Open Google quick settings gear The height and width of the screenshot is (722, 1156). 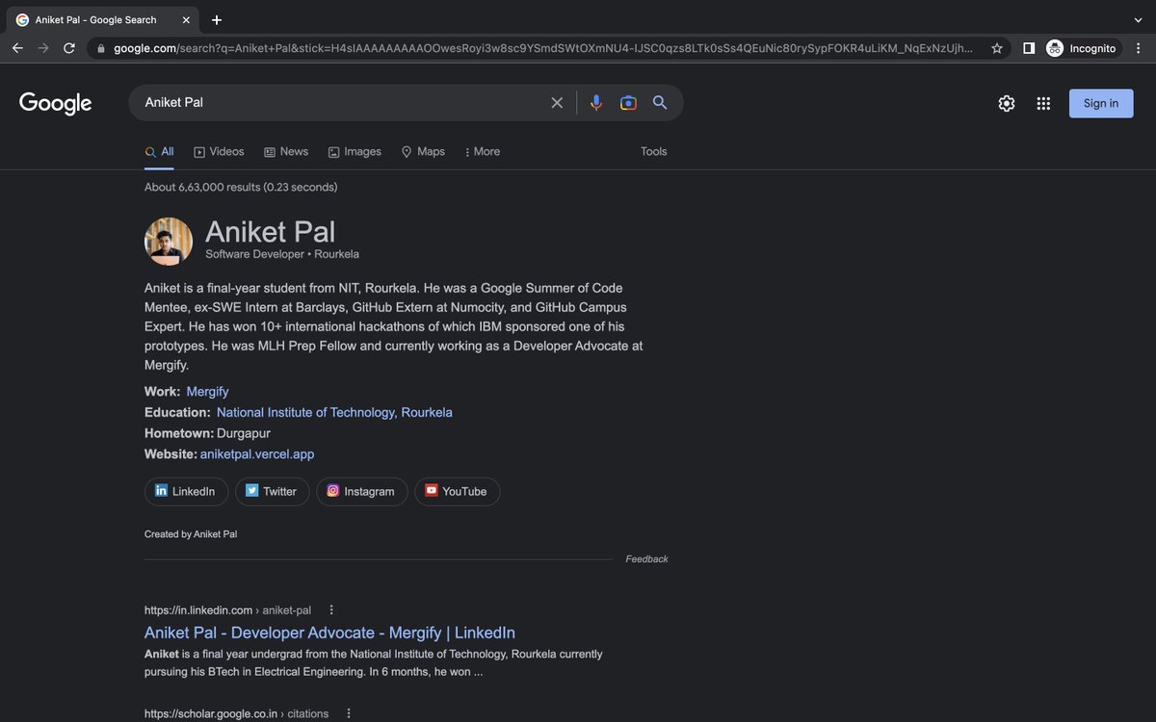coord(1007,103)
